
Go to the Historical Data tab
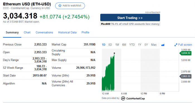click(67, 32)
